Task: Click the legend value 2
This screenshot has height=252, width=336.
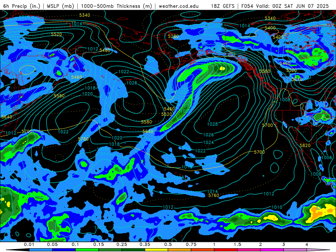Action: pos(260,244)
